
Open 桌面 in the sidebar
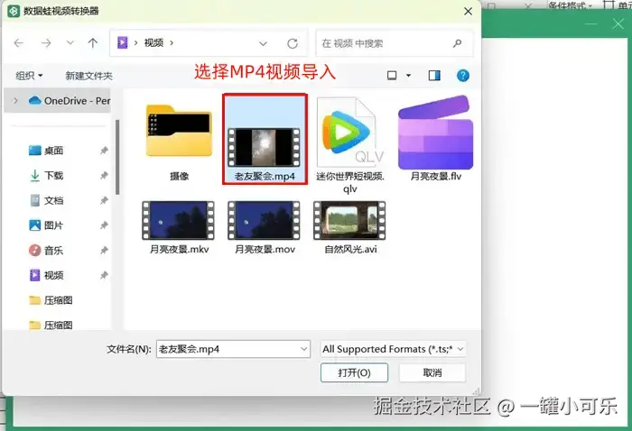(x=46, y=151)
